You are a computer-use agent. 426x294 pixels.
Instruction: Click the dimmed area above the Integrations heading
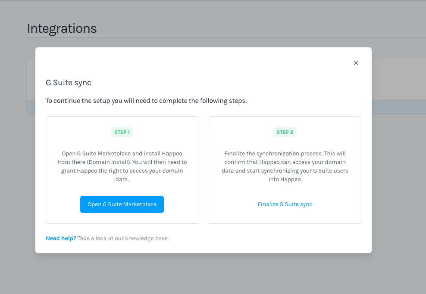[x=216, y=11]
